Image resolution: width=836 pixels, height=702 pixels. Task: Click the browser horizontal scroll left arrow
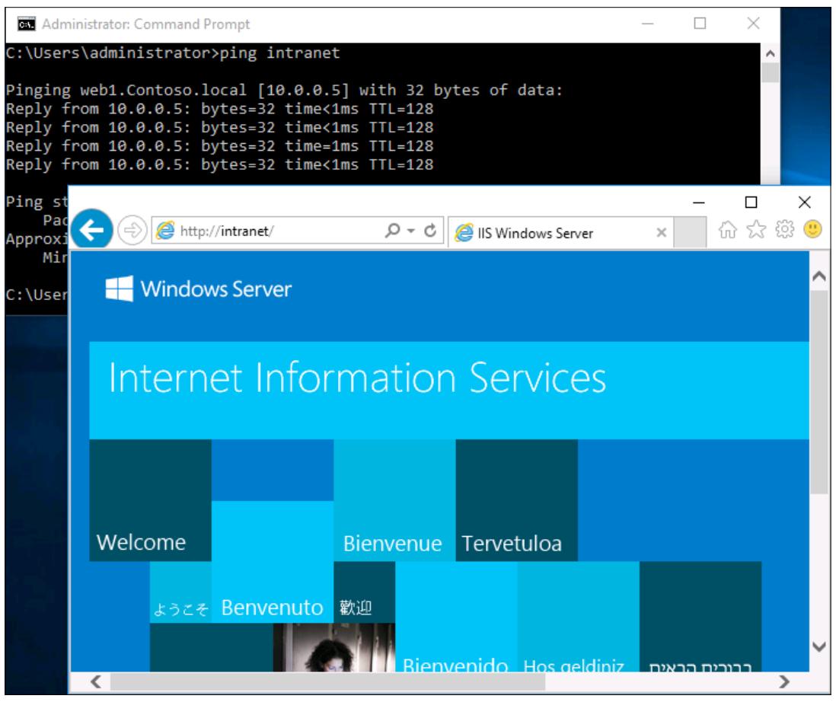(96, 681)
